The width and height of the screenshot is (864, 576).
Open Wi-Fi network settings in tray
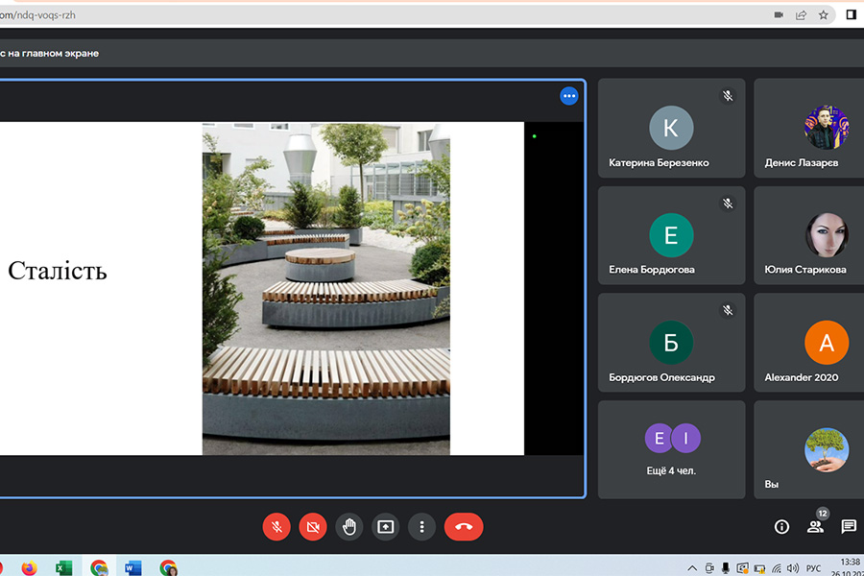point(777,568)
